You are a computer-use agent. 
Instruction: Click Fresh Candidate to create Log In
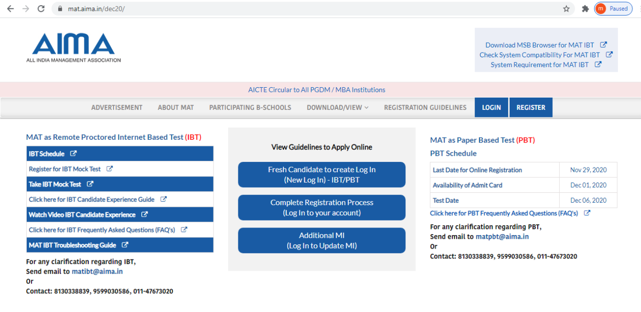point(321,175)
